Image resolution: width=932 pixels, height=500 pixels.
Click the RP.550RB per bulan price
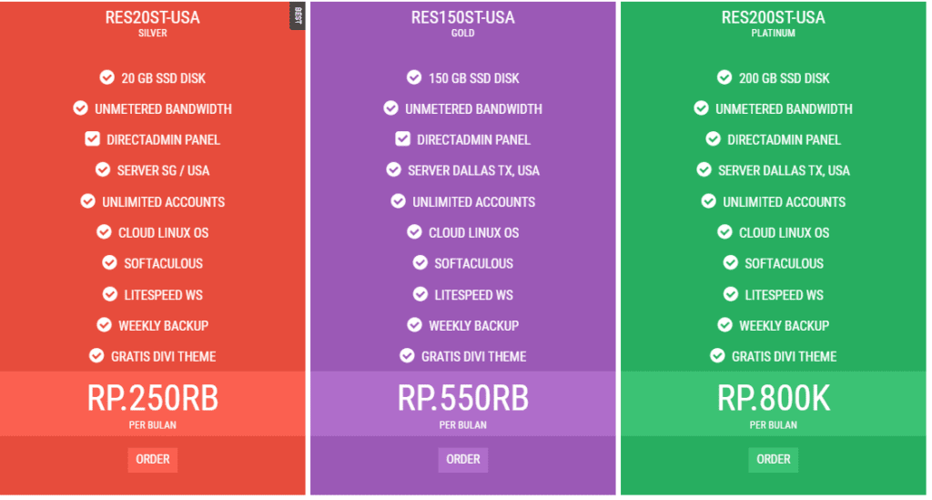(x=463, y=404)
